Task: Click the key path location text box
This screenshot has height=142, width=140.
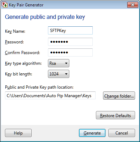Action: [50, 95]
